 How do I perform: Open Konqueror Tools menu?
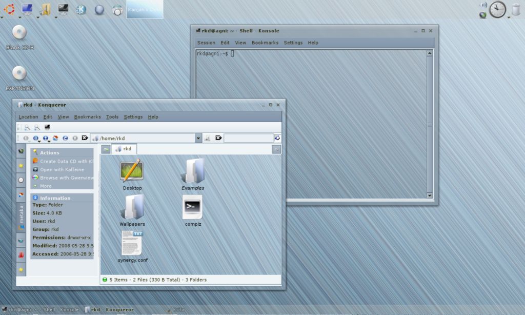coord(112,116)
